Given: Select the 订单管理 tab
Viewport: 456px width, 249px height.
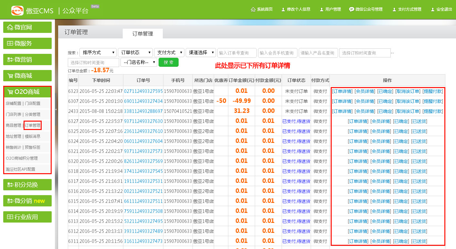Looking at the screenshot, I should point(142,34).
